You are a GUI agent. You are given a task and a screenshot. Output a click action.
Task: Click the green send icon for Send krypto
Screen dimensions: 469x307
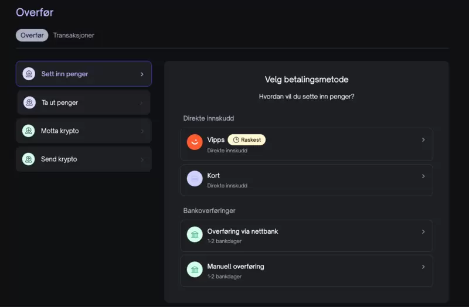[x=28, y=159]
